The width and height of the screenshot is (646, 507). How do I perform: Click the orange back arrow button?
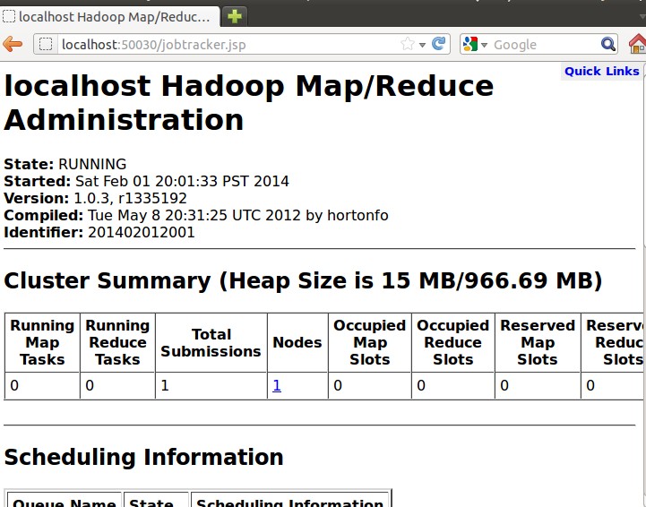[x=13, y=44]
